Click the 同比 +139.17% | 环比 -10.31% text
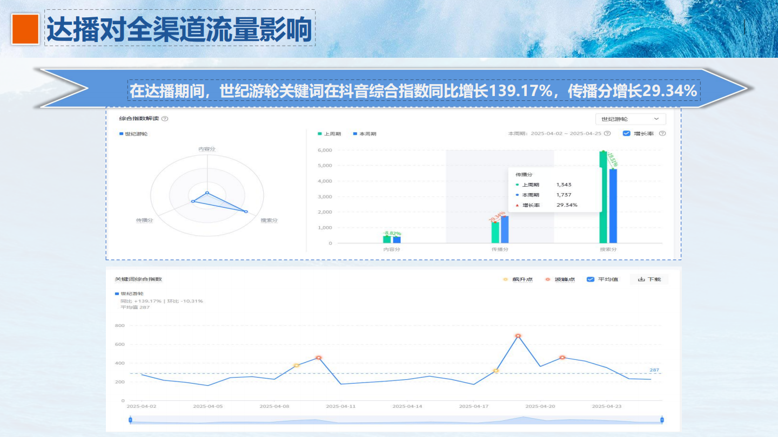Viewport: 778px width, 437px height. coord(162,301)
